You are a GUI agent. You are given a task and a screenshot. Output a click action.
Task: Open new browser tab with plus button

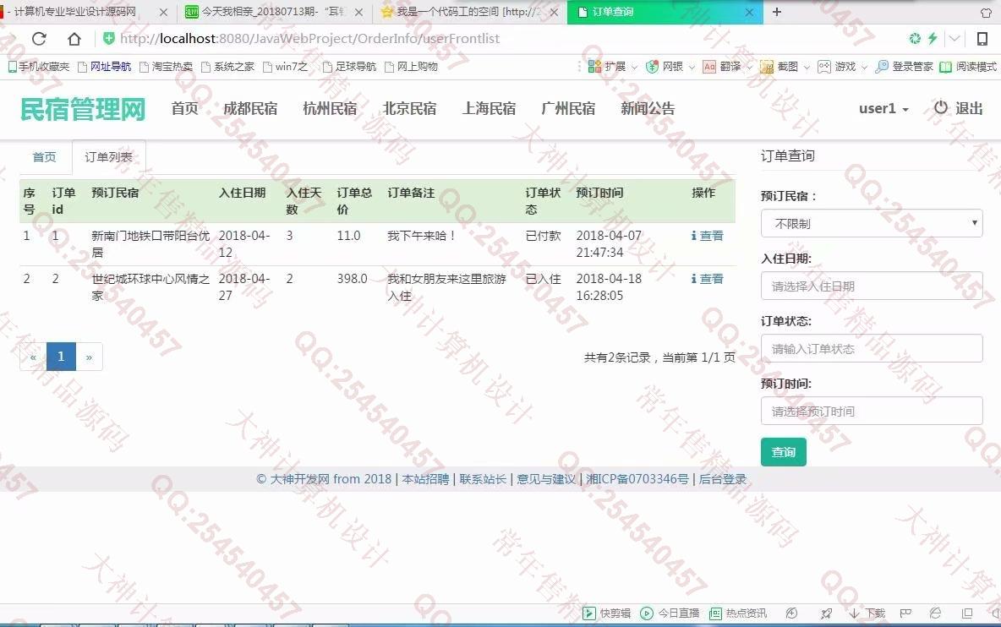[777, 12]
